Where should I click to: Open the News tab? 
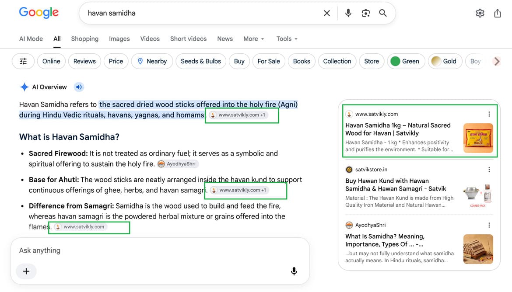[225, 39]
